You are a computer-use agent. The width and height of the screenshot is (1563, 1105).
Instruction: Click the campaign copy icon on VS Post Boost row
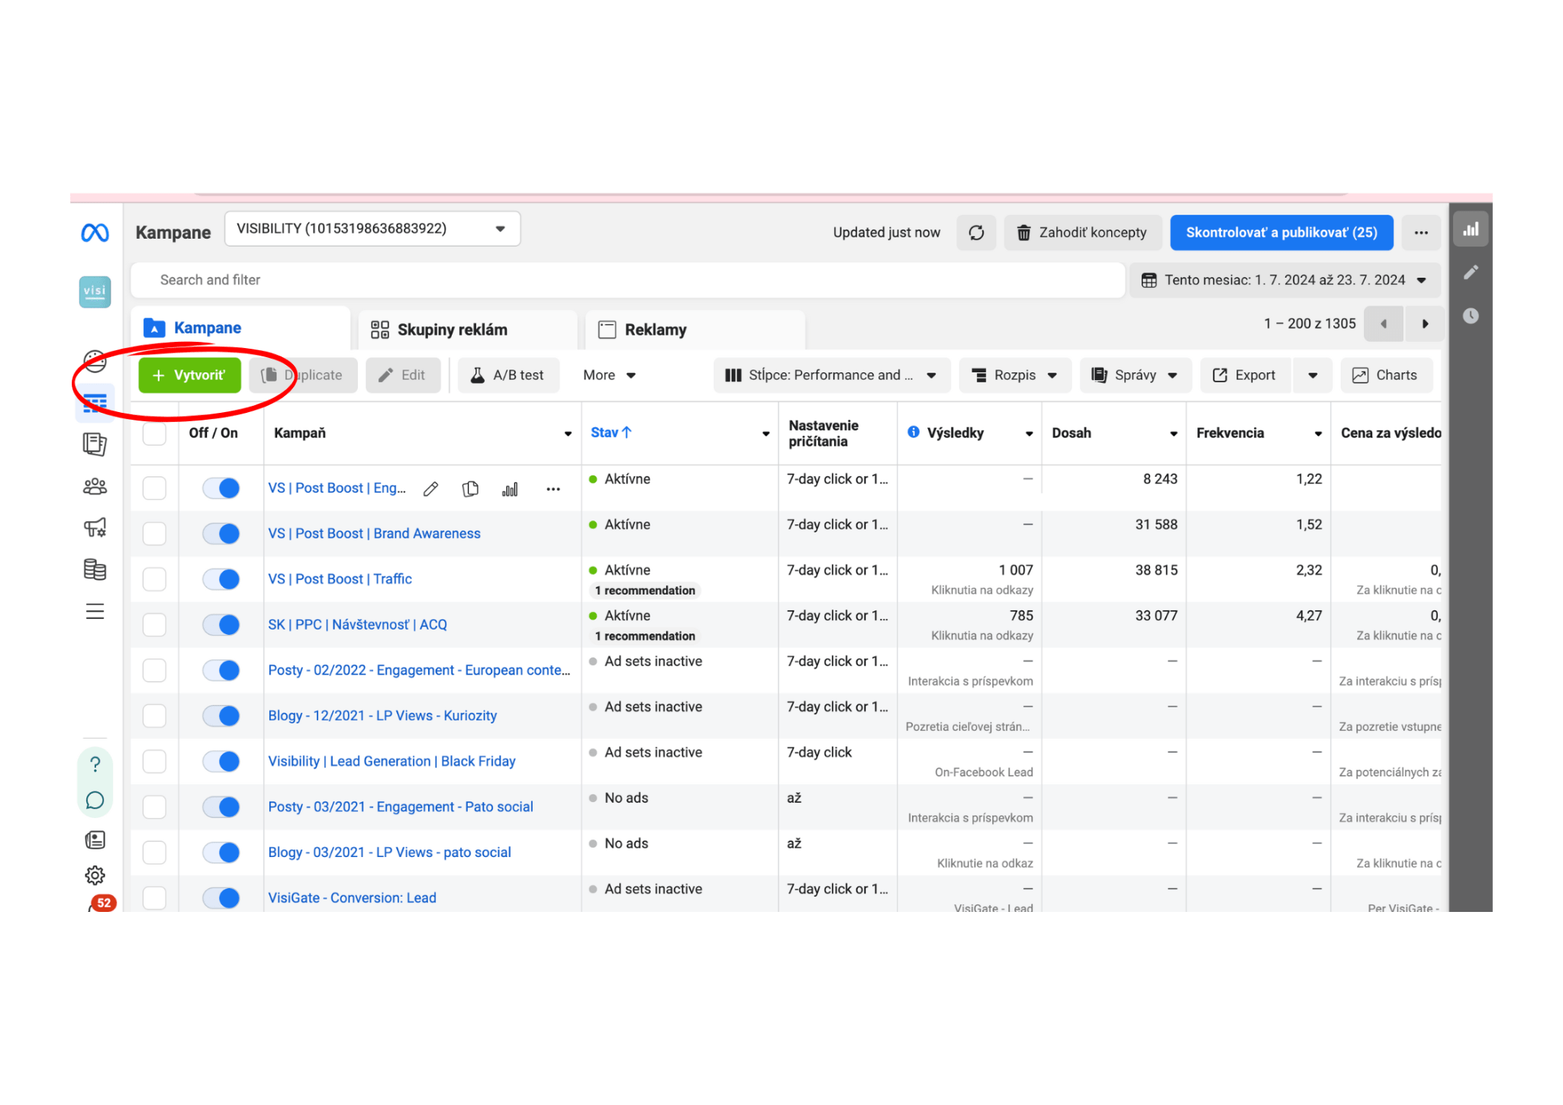[x=471, y=485]
